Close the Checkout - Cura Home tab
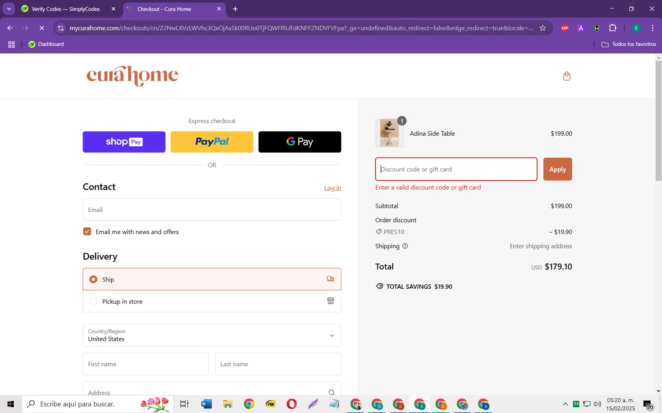This screenshot has width=662, height=413. pos(219,9)
